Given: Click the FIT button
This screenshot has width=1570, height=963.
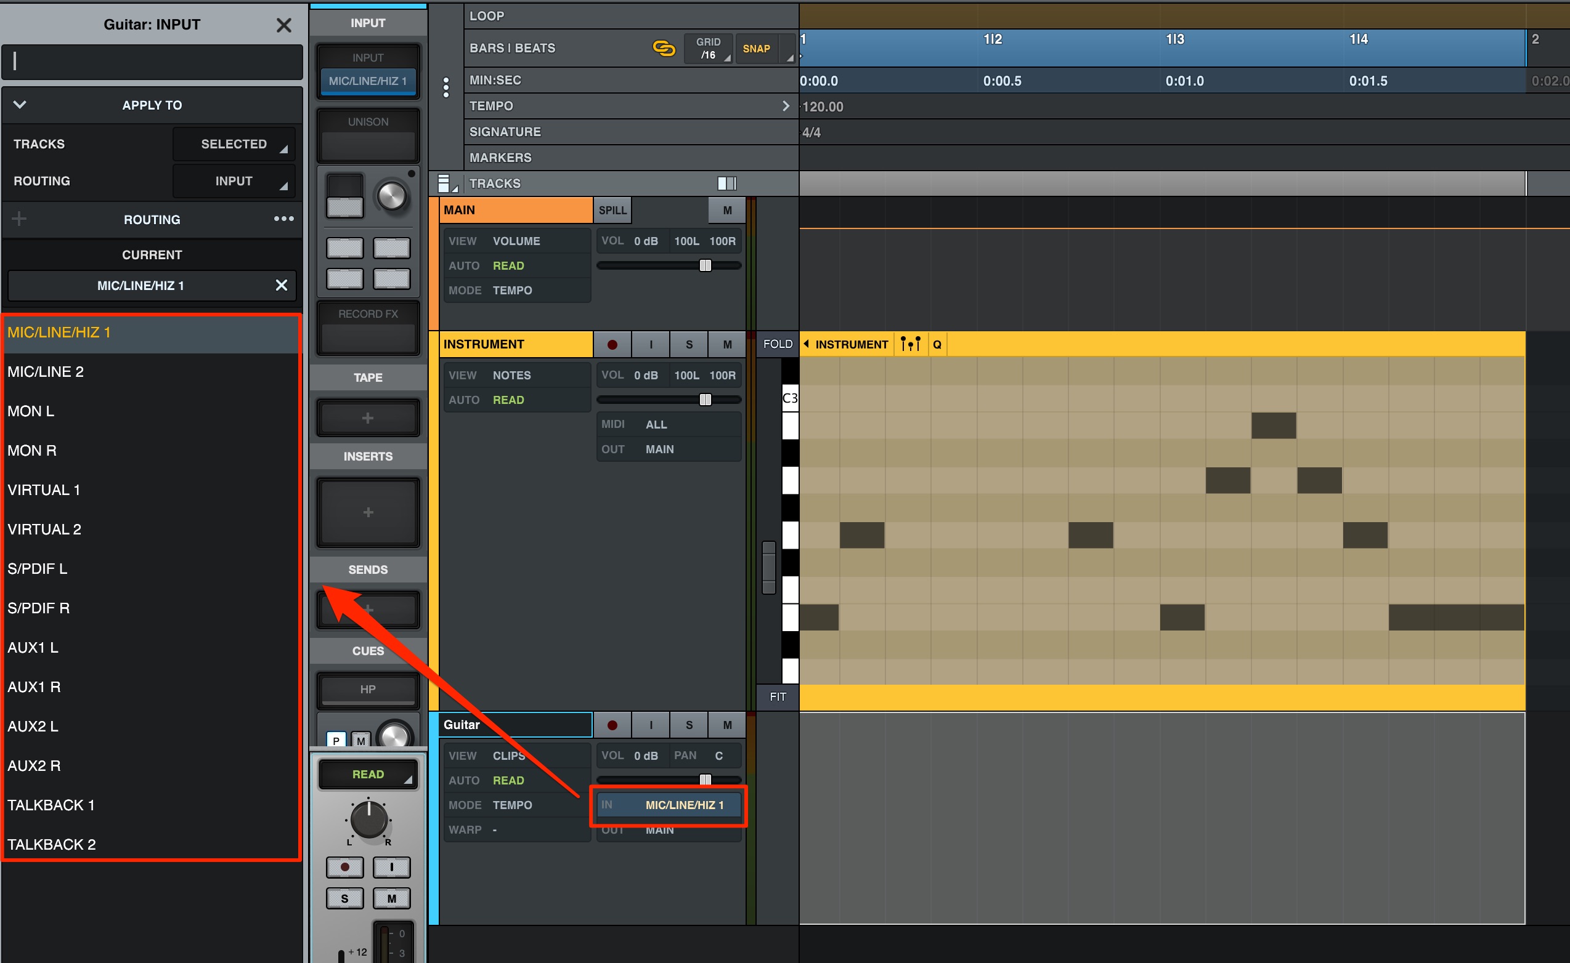Looking at the screenshot, I should 778,697.
